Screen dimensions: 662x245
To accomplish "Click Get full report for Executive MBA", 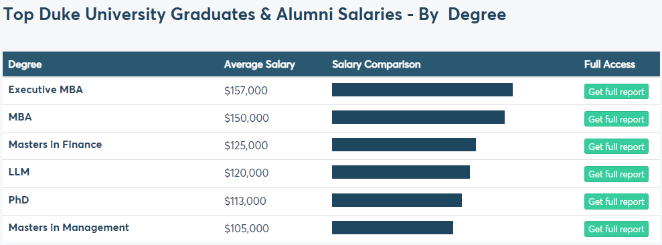I will coord(616,92).
